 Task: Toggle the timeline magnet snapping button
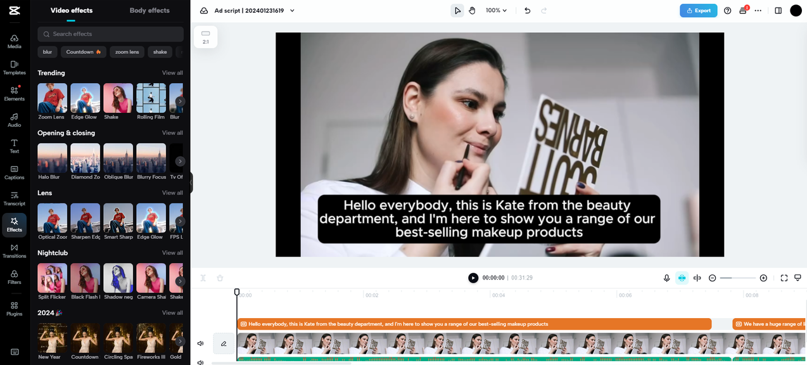682,278
